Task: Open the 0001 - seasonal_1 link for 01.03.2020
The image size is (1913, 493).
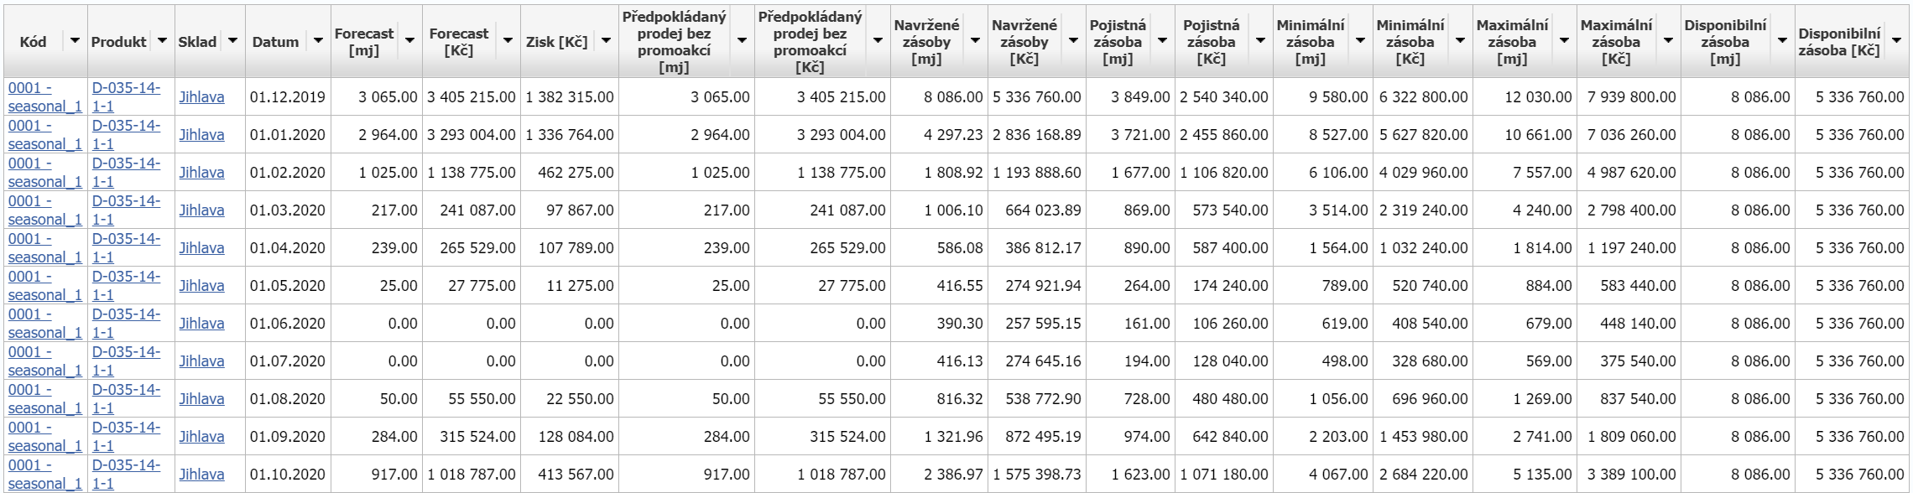Action: (x=45, y=210)
